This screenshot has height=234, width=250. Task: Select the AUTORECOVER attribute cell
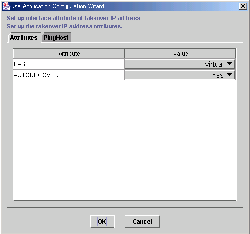pos(69,75)
